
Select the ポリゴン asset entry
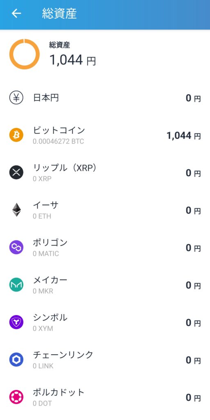point(105,248)
